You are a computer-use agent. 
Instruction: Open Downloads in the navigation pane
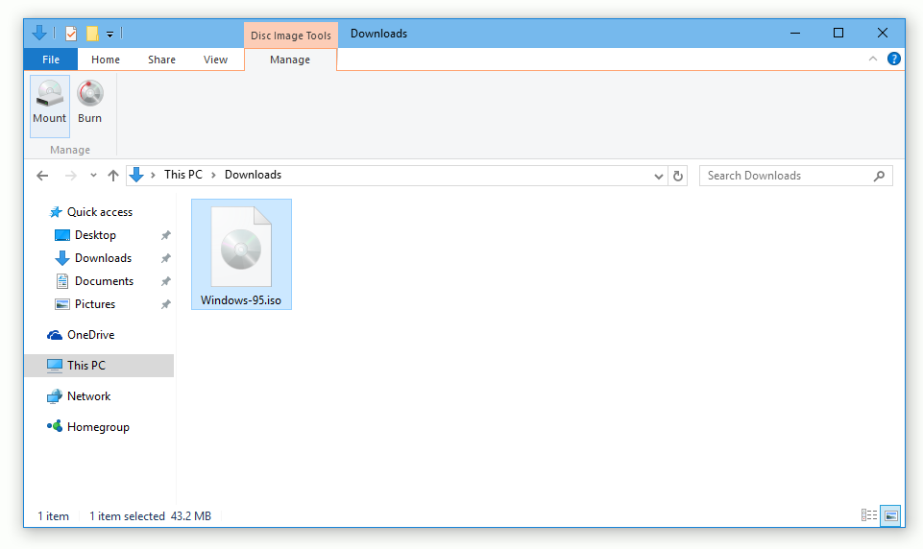pos(103,258)
